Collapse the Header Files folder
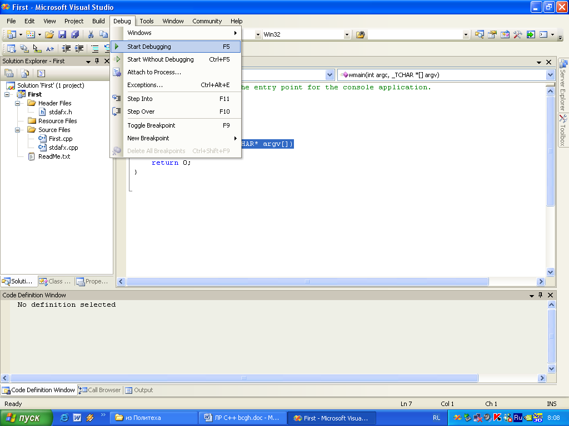Screen dimensions: 569x426 (x=17, y=103)
